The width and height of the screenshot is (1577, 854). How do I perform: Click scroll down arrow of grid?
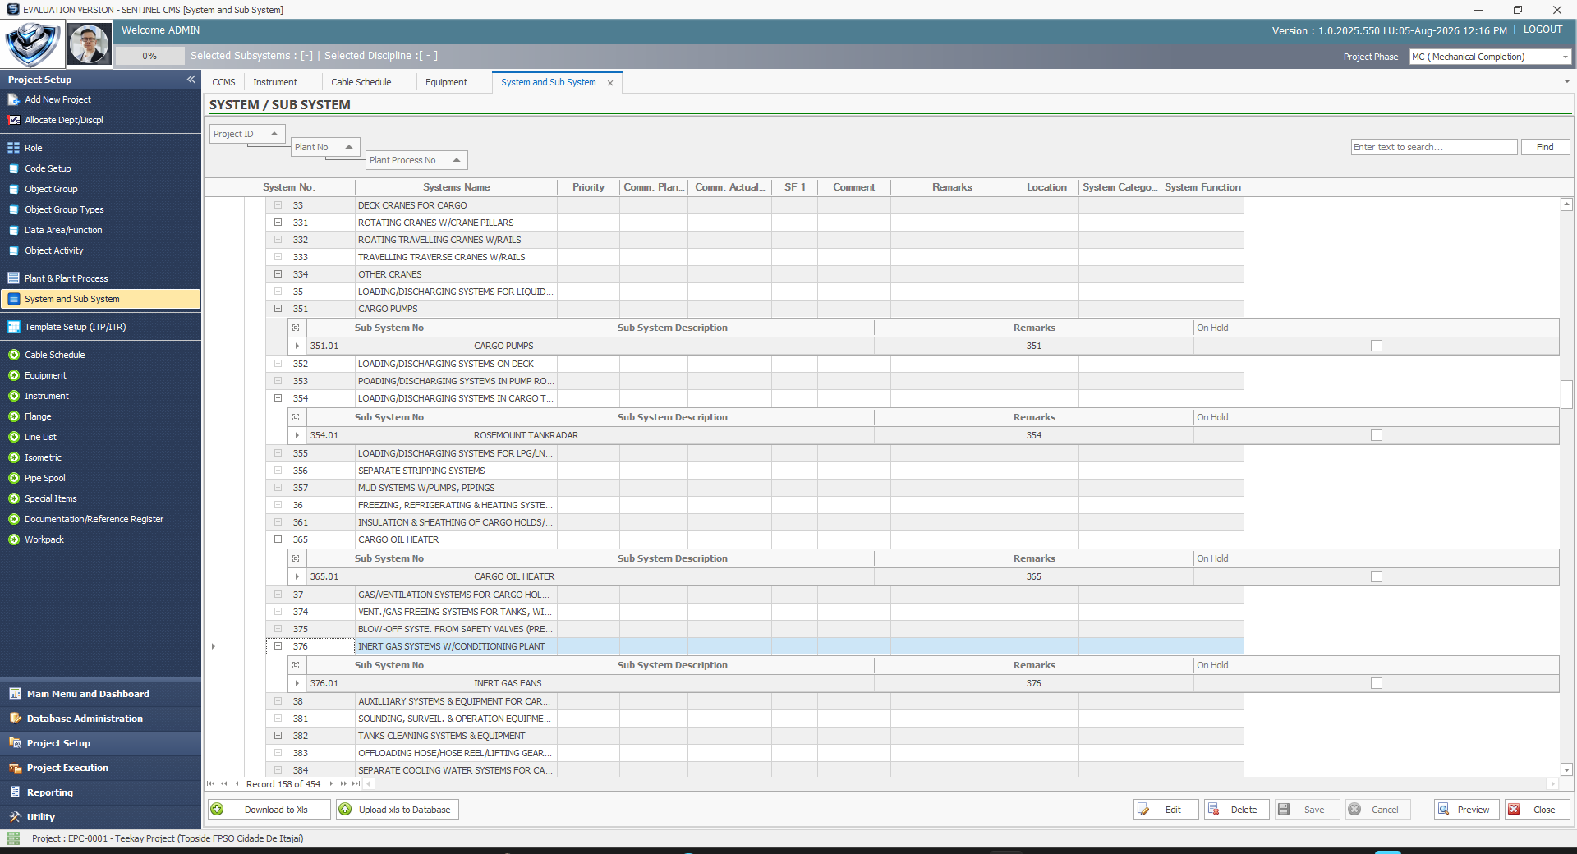click(x=1566, y=770)
